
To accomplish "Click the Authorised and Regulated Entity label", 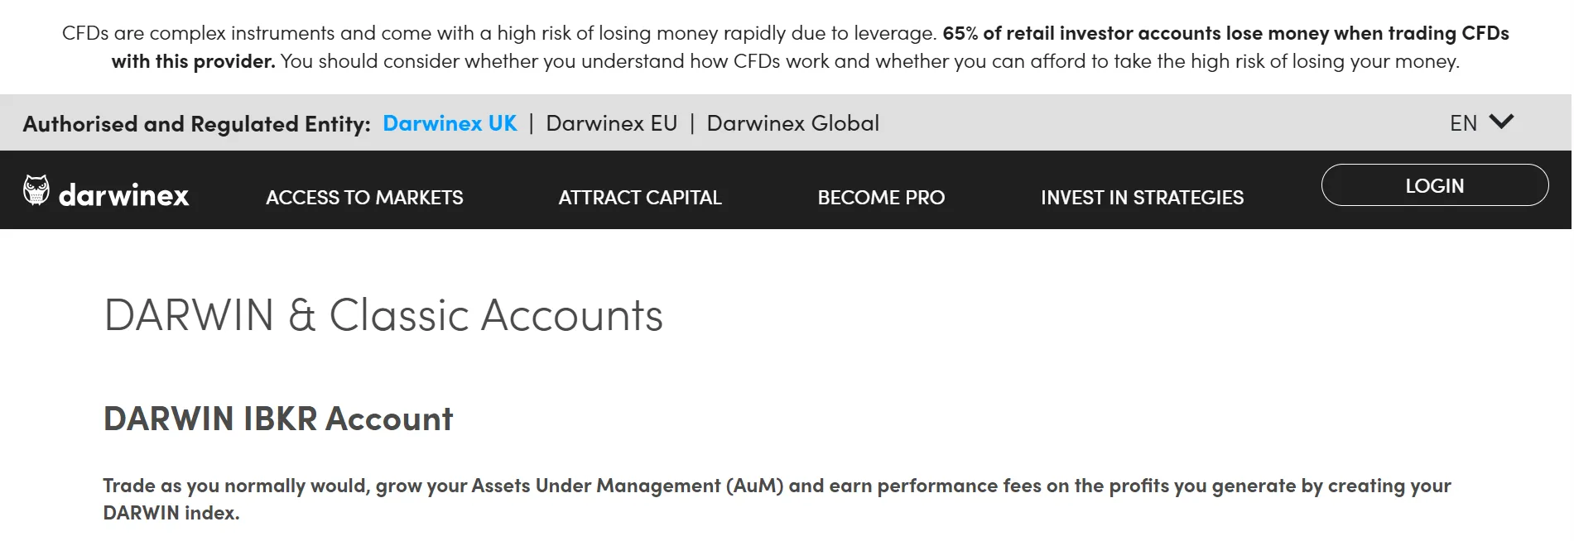I will 197,124.
